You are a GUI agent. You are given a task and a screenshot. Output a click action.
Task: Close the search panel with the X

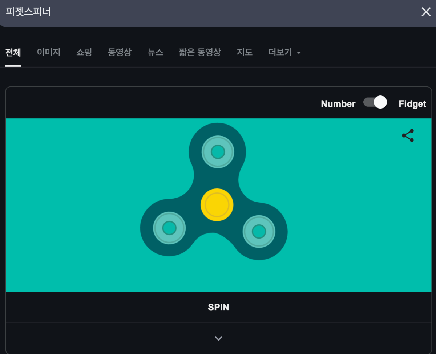[x=426, y=12]
